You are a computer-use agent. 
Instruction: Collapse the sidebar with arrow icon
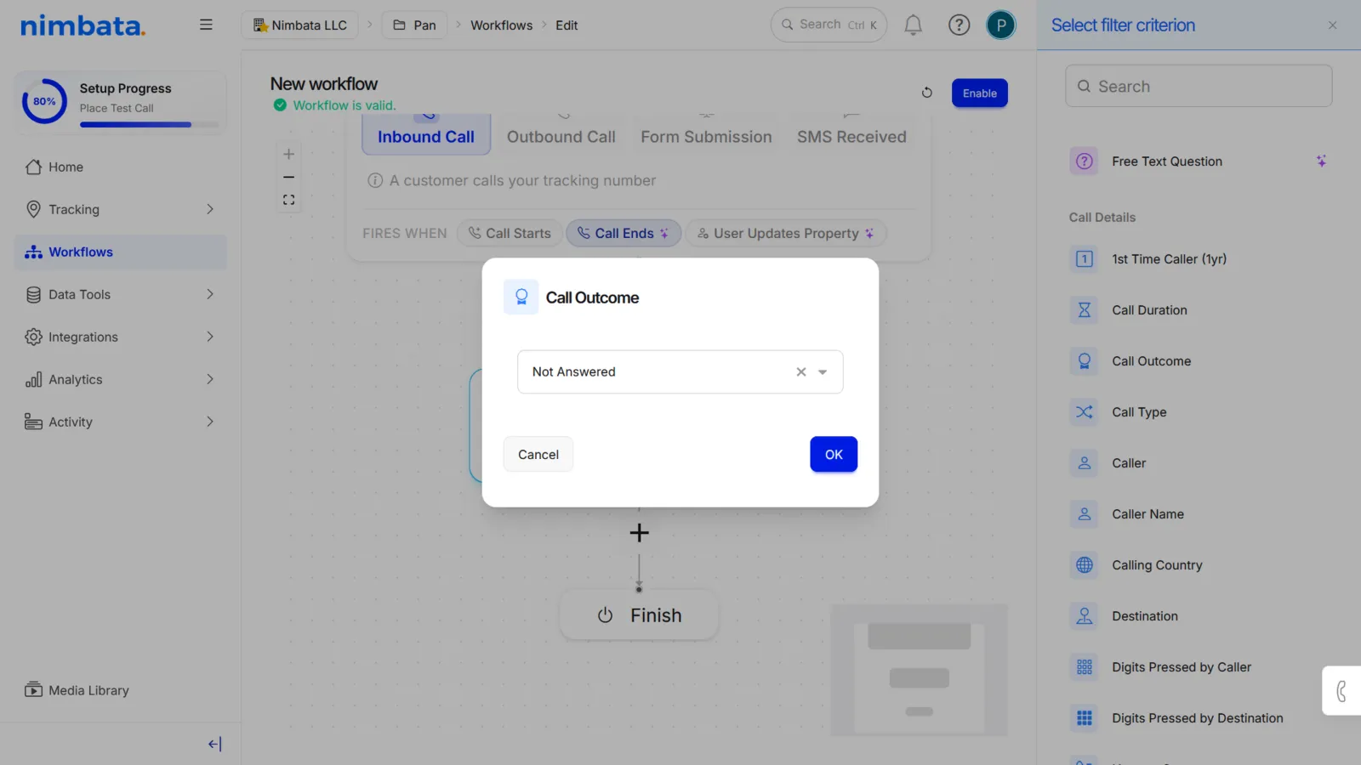pyautogui.click(x=214, y=744)
